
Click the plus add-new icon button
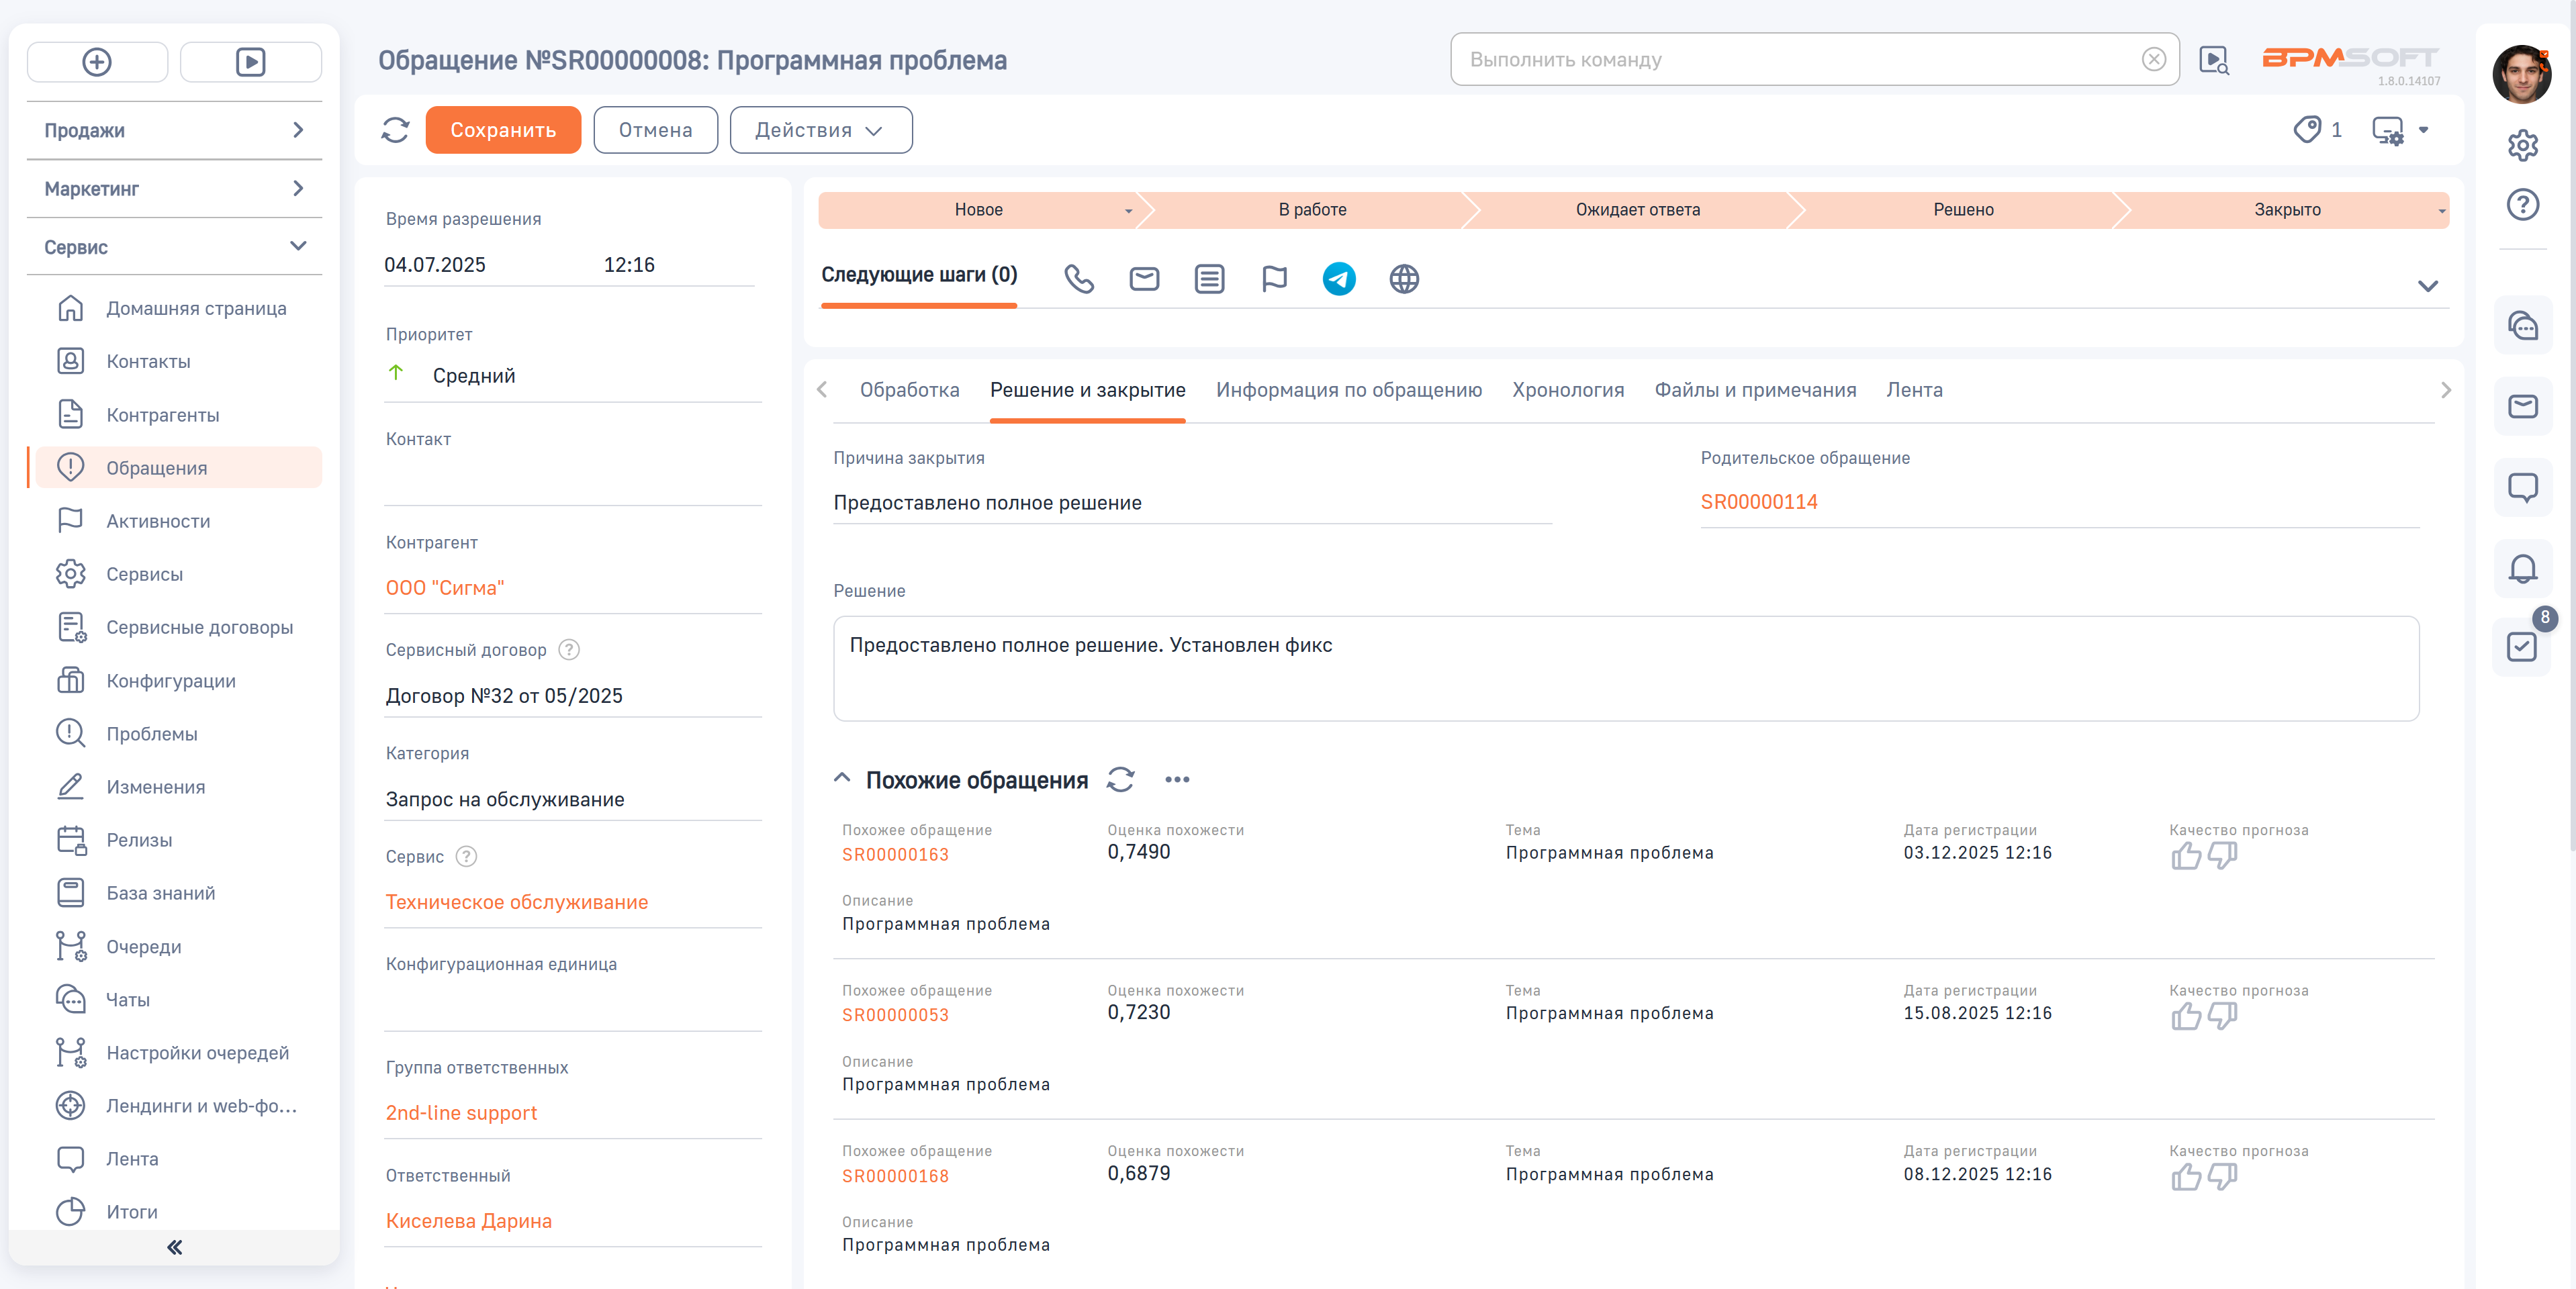point(97,62)
